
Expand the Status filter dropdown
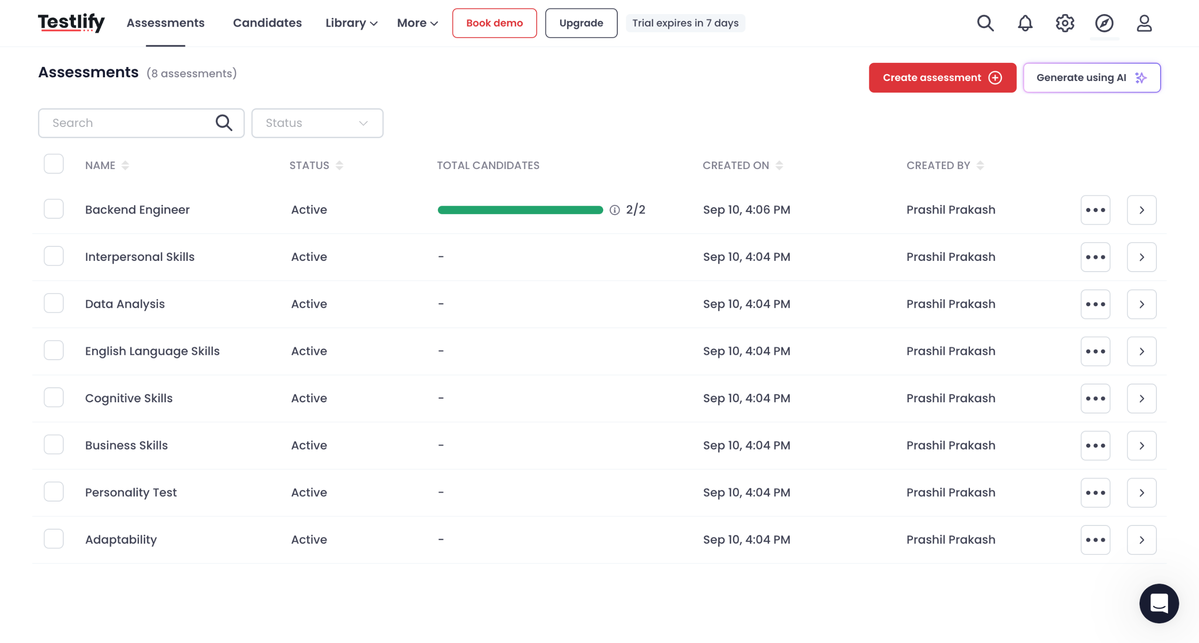317,123
